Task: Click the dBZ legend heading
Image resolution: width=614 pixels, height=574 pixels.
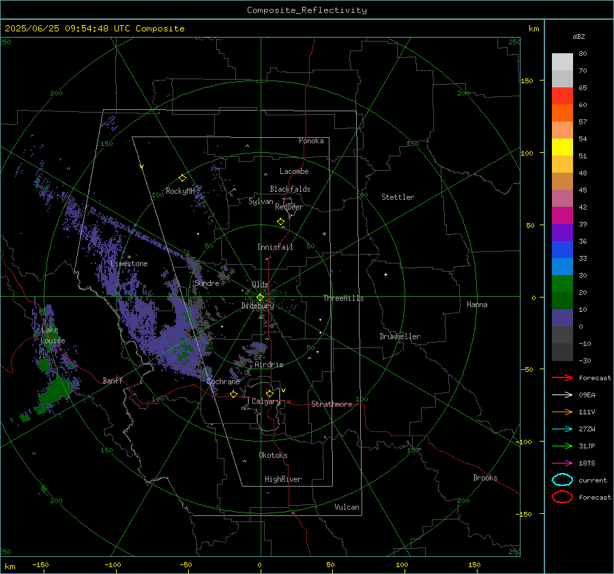Action: [x=579, y=36]
